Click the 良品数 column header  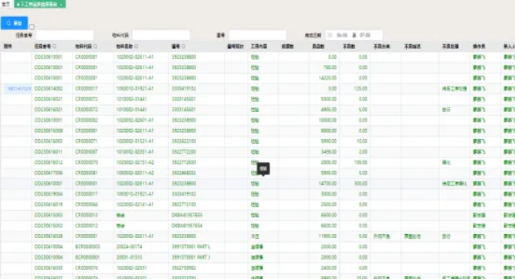tap(318, 46)
